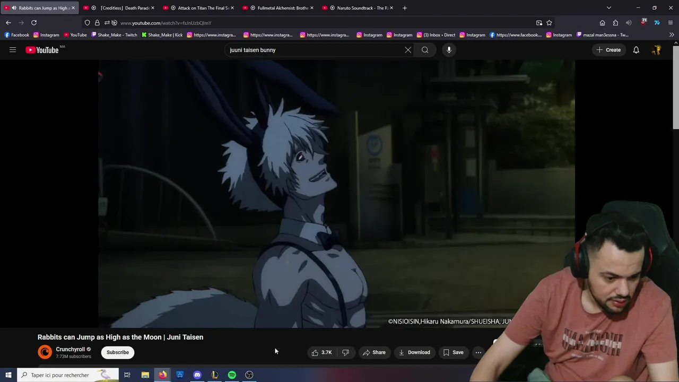
Task: Click the 7.73M subscribers text
Action: pos(73,357)
